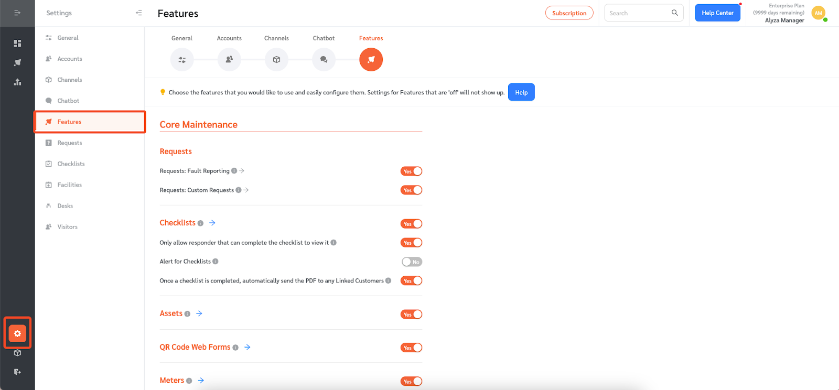Screen dimensions: 839x390
Task: Click info icon beside Checklists heading
Action: (200, 223)
